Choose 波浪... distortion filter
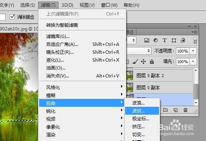Viewport: 206px width, 141px height. click(142, 103)
